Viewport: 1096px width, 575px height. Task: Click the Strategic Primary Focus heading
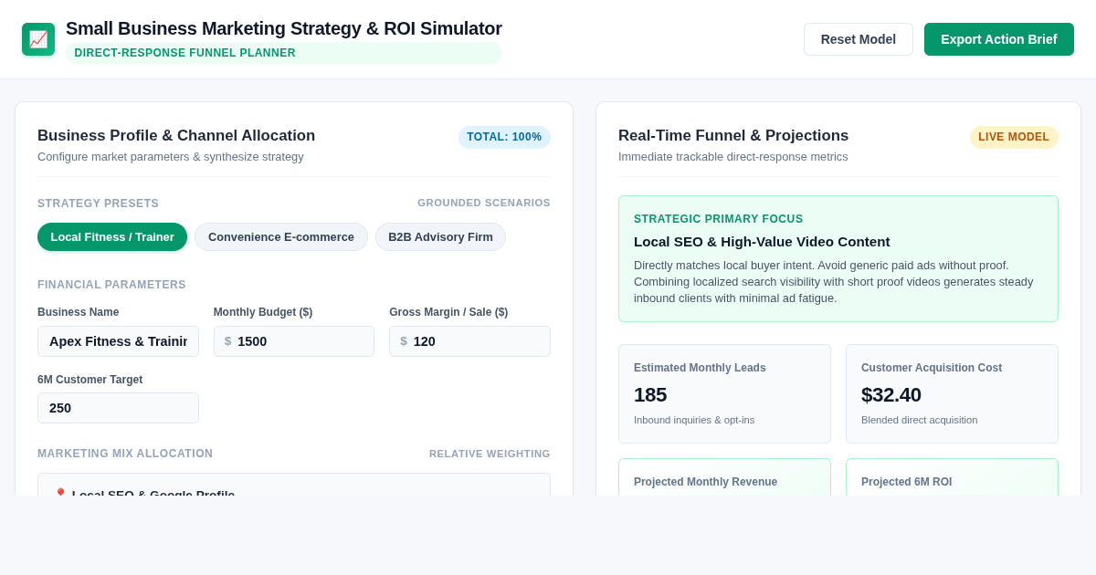tap(719, 219)
